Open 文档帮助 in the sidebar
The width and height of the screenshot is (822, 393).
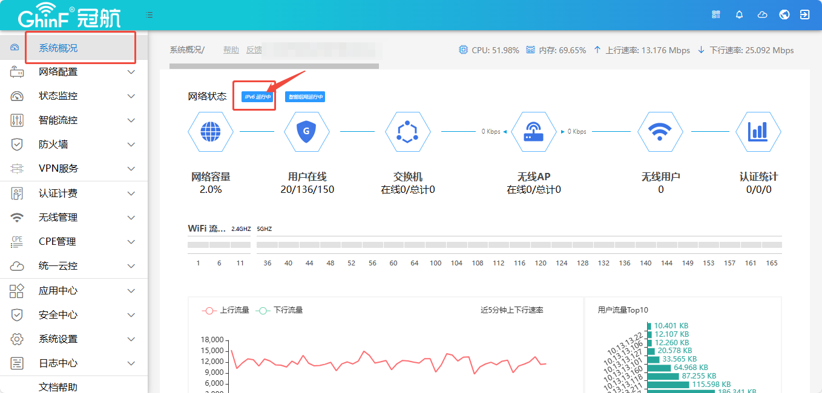point(58,387)
